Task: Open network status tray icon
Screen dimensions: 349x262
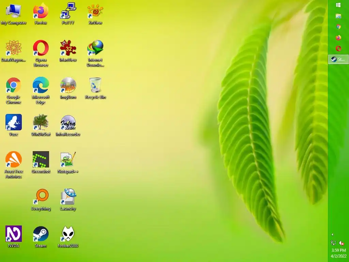Action: click(333, 243)
